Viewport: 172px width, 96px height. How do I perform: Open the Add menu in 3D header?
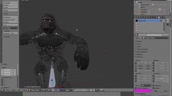tap(19, 90)
